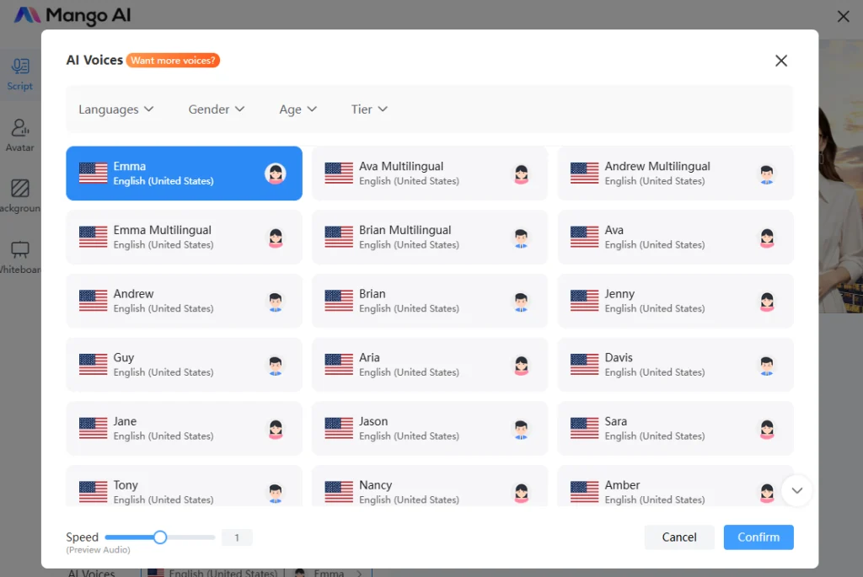
Task: Click the female avatar icon on Emma
Action: 275,174
